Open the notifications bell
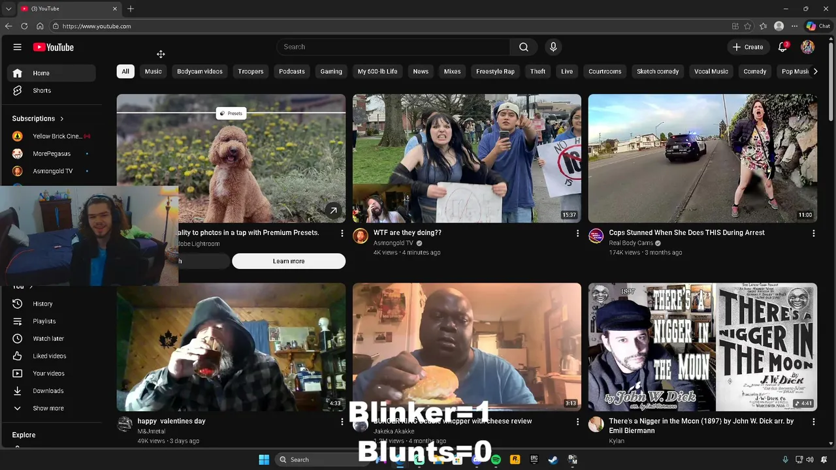Image resolution: width=836 pixels, height=470 pixels. tap(782, 47)
